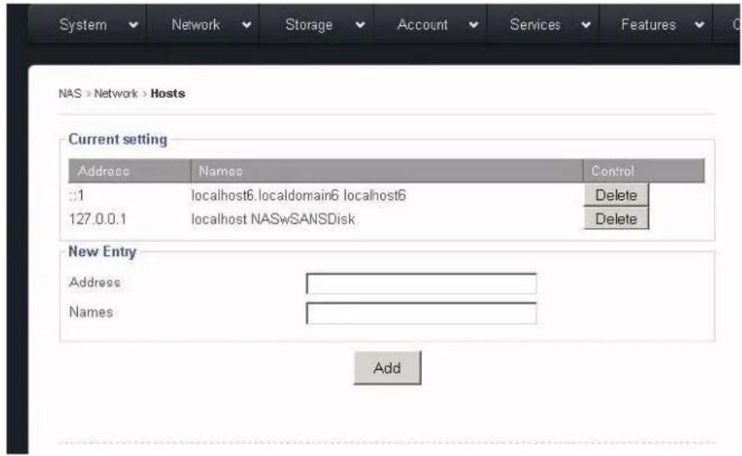Open the Account menu
742x456 pixels.
tap(422, 24)
